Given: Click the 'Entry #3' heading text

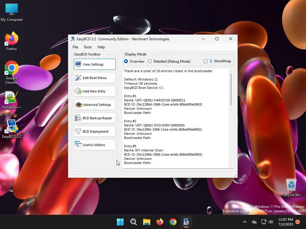Looking at the screenshot, I should 130,146.
